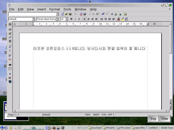Viewport: 174px width, 130px height.
Task: Click the font color icon
Action: click(x=119, y=19)
